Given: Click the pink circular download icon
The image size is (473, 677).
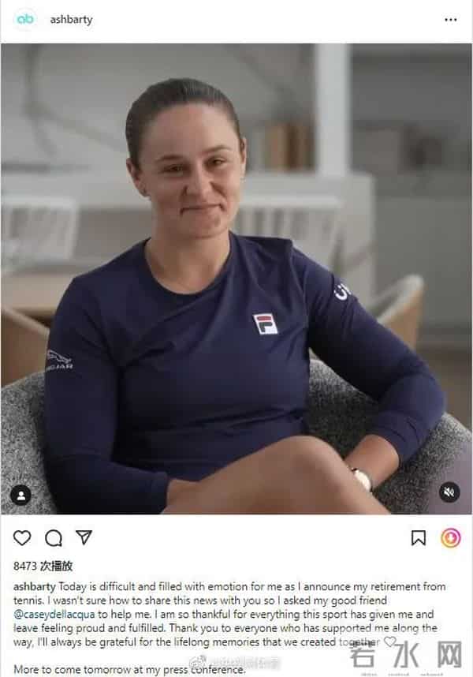Looking at the screenshot, I should [x=451, y=538].
